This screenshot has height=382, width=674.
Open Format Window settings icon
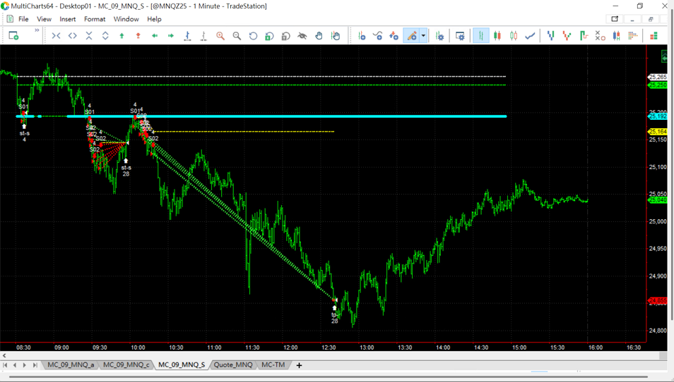[x=459, y=36]
